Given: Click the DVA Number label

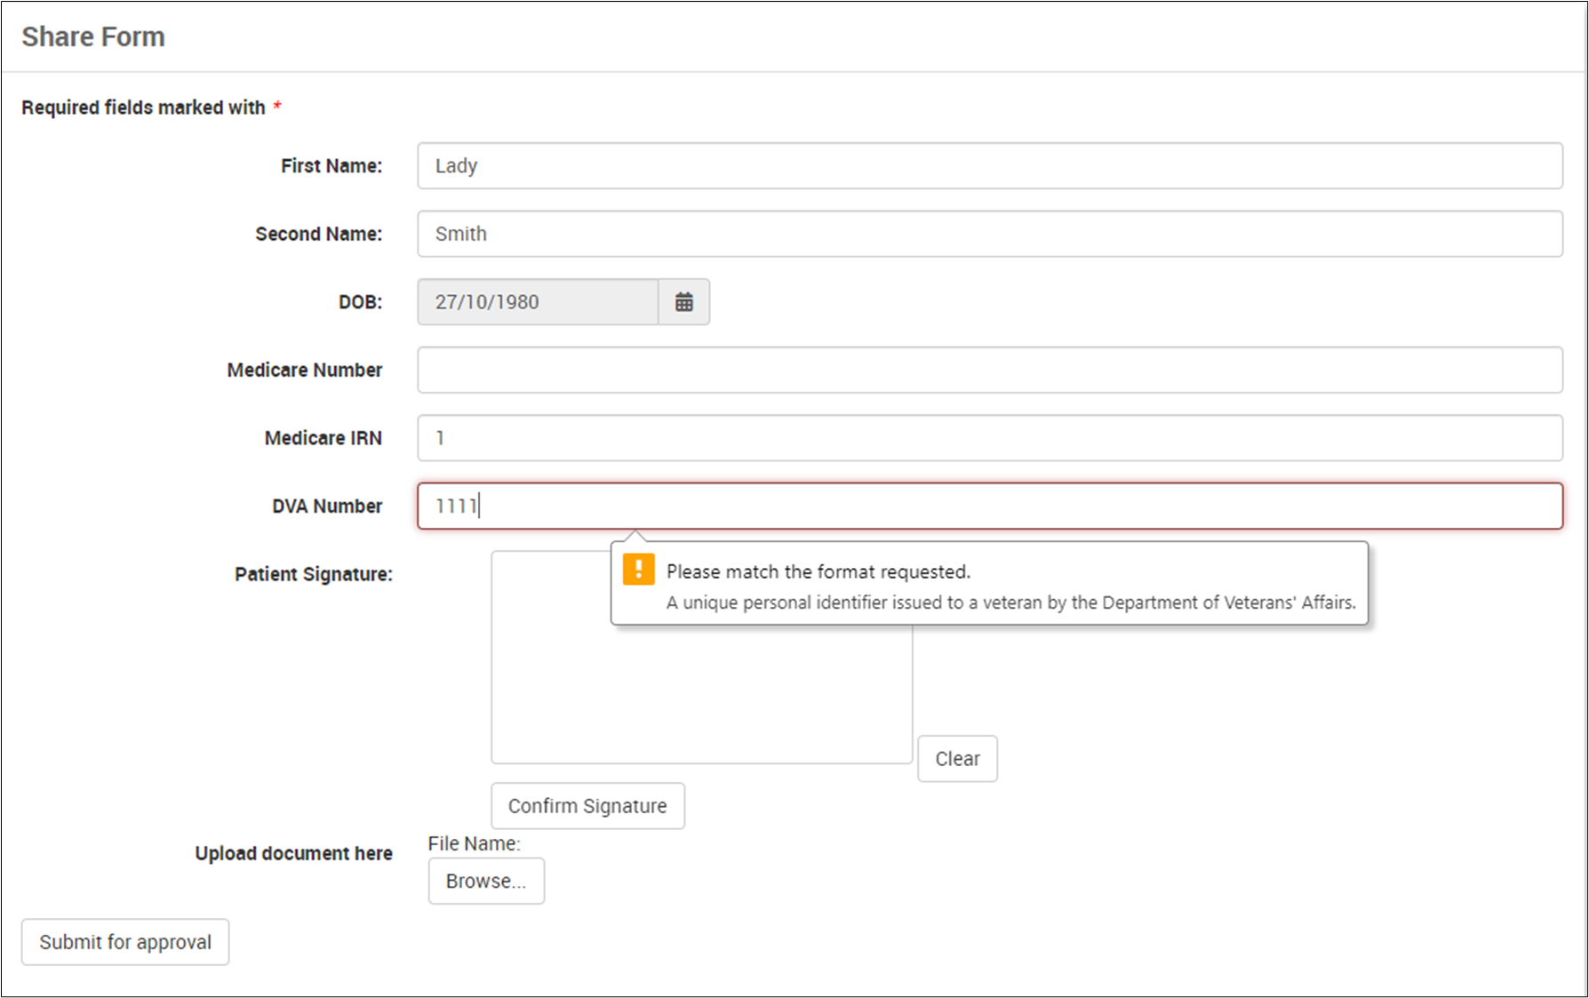Looking at the screenshot, I should point(327,506).
